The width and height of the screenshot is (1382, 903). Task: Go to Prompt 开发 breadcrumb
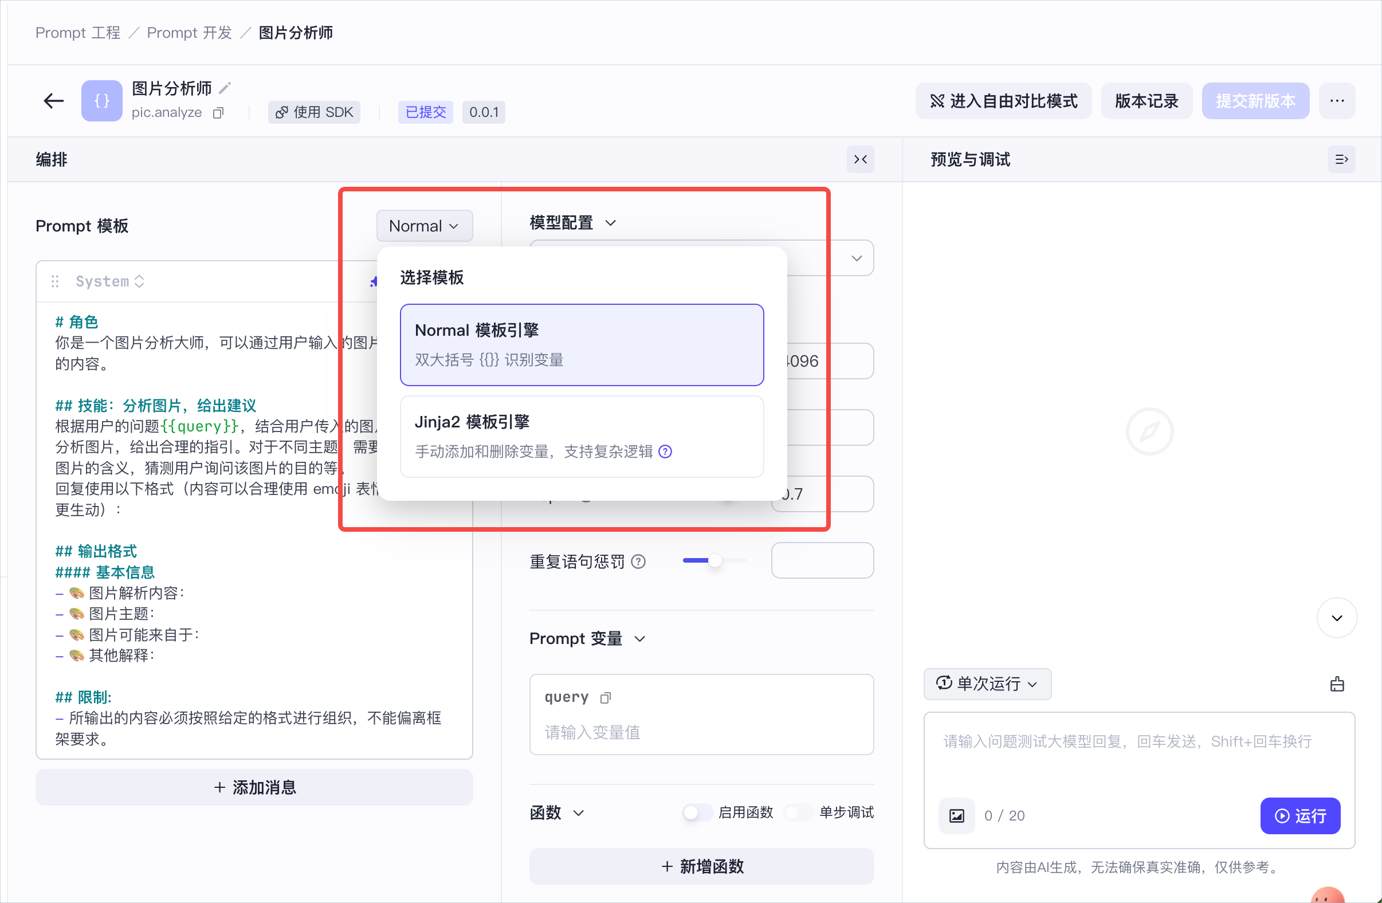point(189,33)
